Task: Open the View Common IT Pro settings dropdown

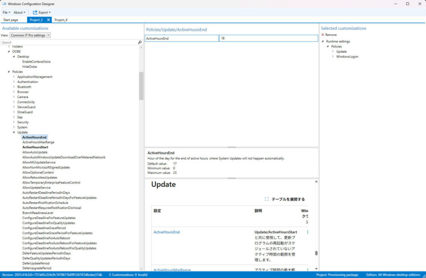Action: coord(30,35)
